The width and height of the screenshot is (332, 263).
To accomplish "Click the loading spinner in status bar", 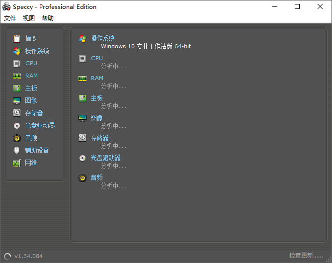I will click(x=7, y=257).
